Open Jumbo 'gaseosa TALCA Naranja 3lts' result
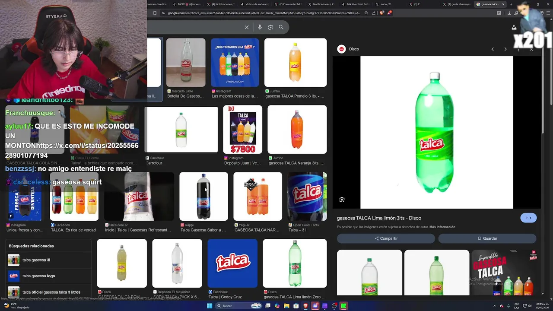This screenshot has width=553, height=311. [297, 135]
